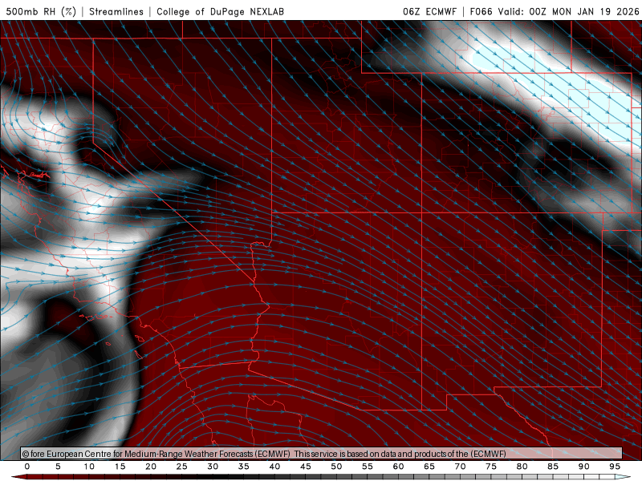Click the '20' colorbar label

click(151, 467)
